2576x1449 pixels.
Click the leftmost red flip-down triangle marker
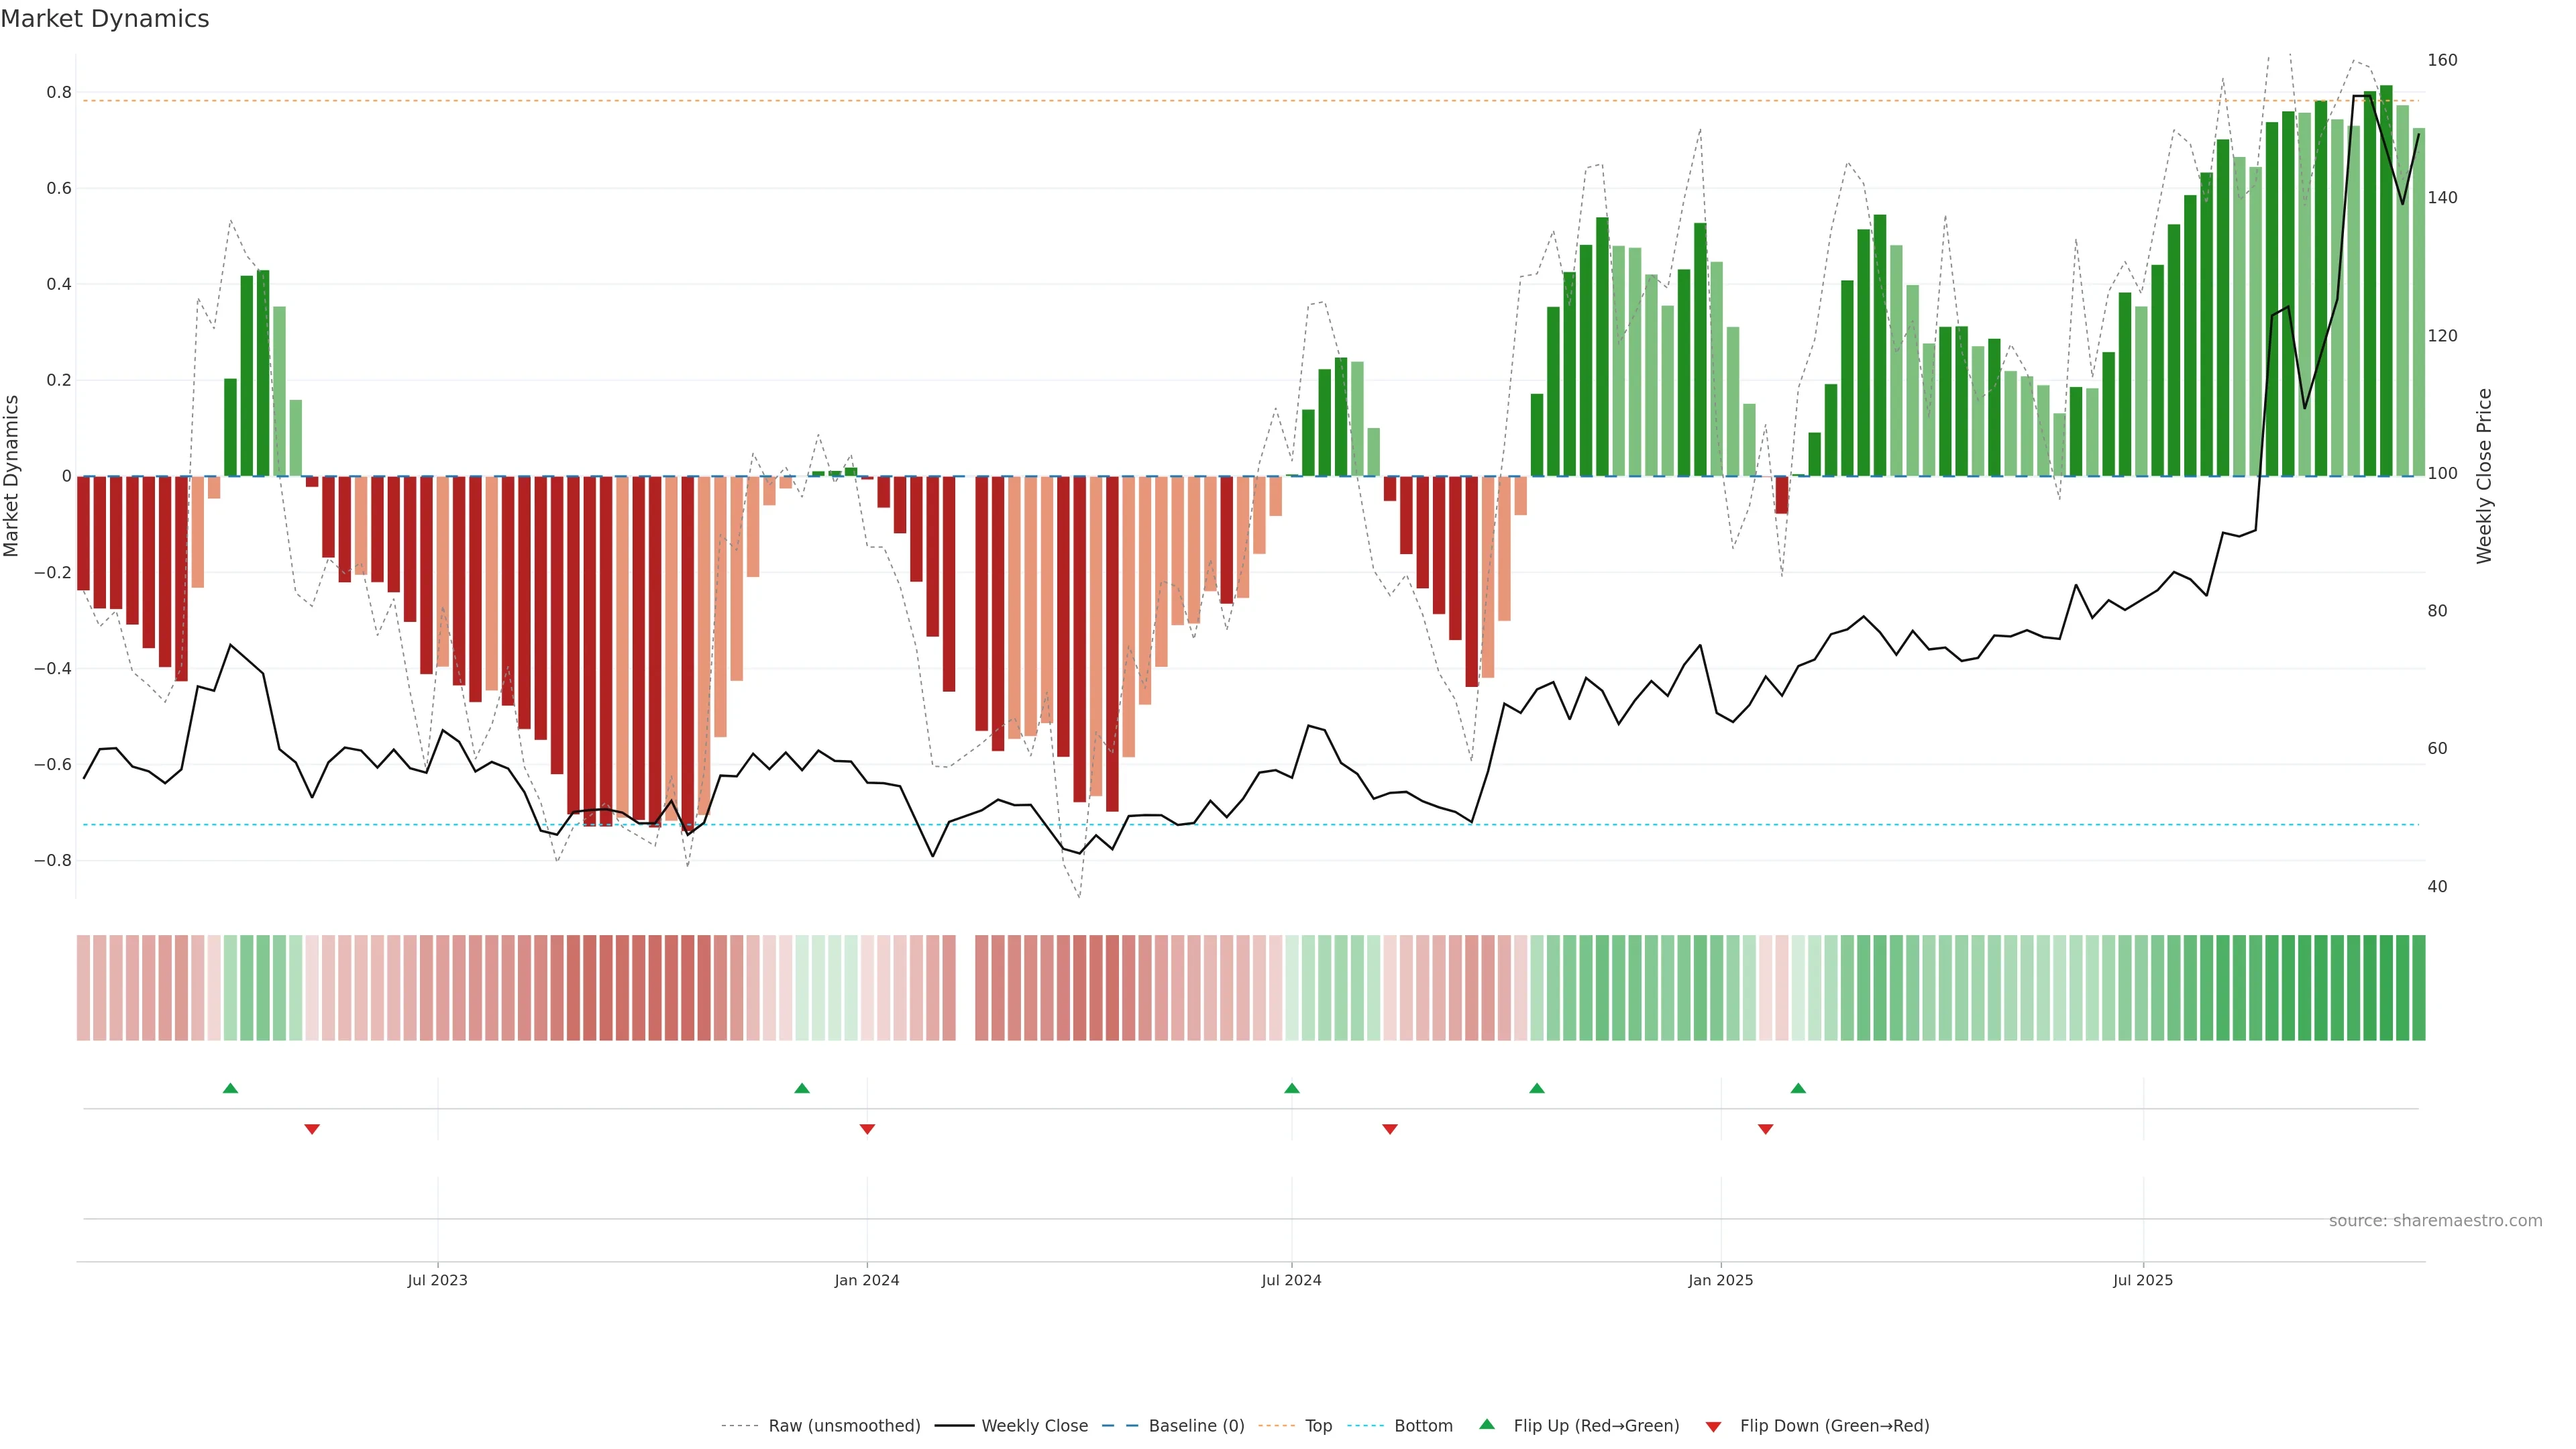[x=312, y=1129]
